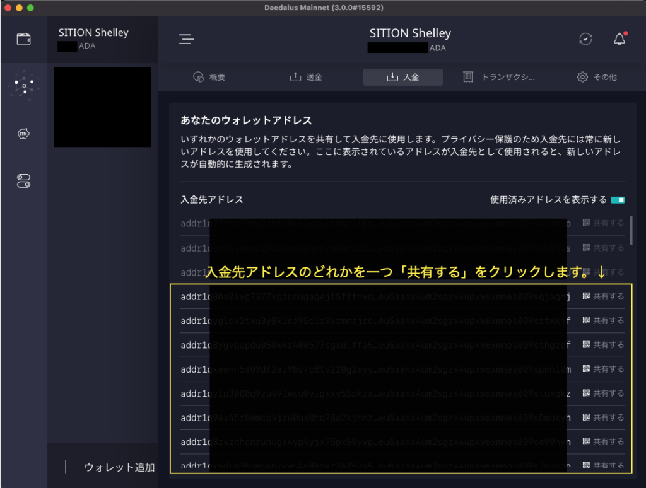Click 共有する for address ending stuxqkz
Image resolution: width=646 pixels, height=488 pixels.
(603, 393)
